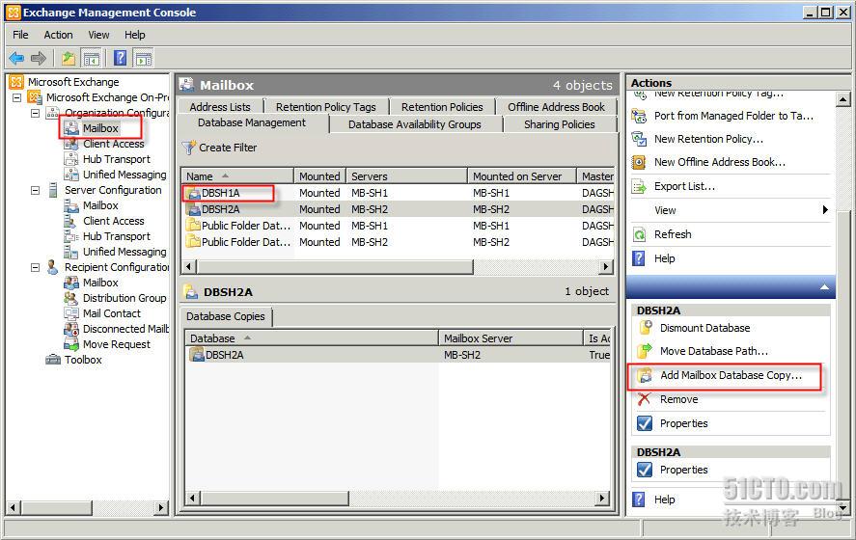856x540 pixels.
Task: Click the Dismount Database icon
Action: pyautogui.click(x=646, y=328)
